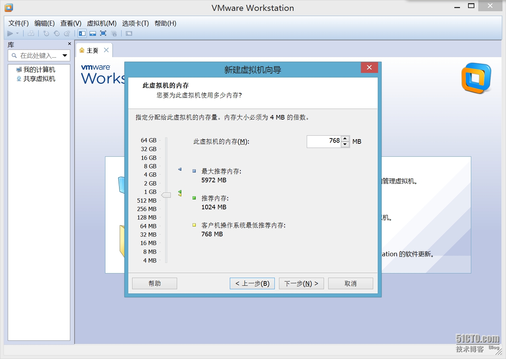The height and width of the screenshot is (359, 506).
Task: Click the 8 GB label on the memory scale
Action: pyautogui.click(x=150, y=166)
